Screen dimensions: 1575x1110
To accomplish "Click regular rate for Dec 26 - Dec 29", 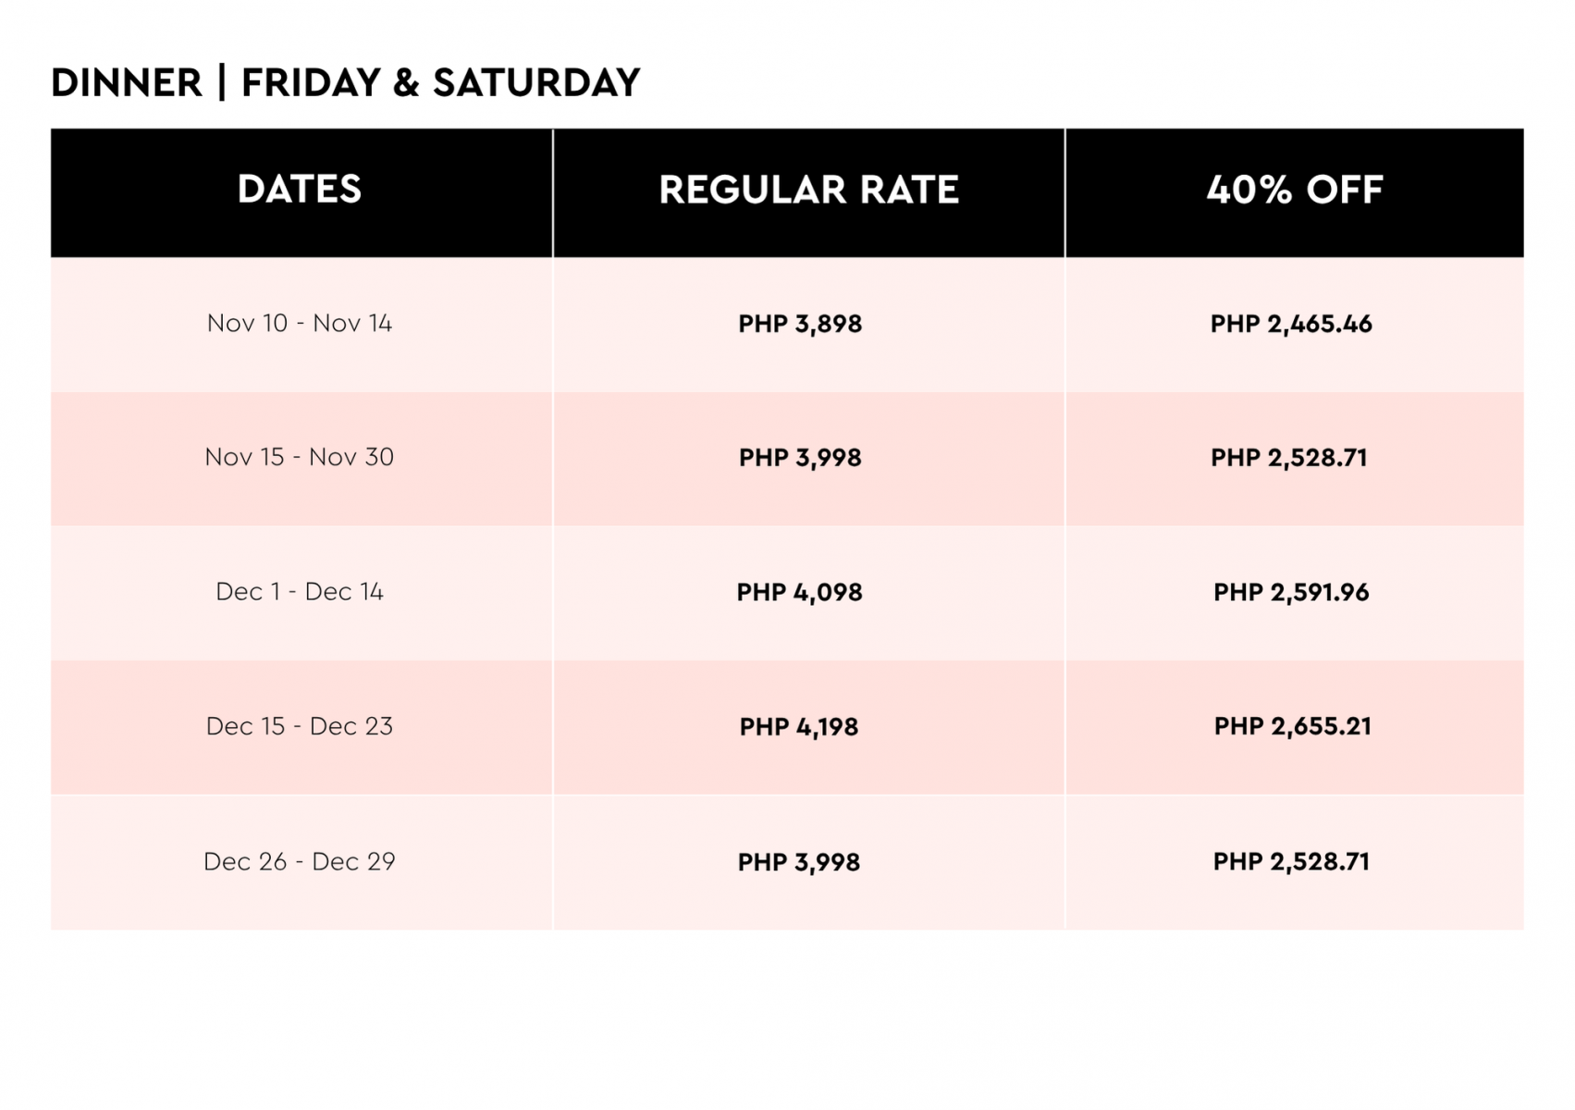I will pyautogui.click(x=799, y=862).
